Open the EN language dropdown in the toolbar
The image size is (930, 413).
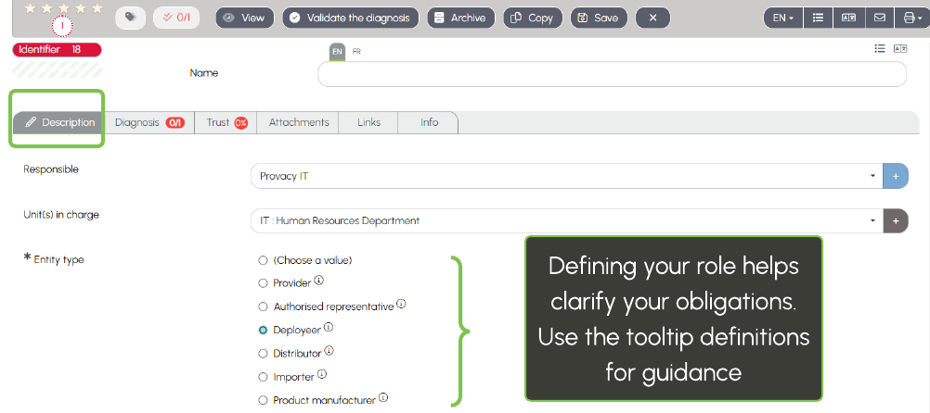click(x=782, y=18)
